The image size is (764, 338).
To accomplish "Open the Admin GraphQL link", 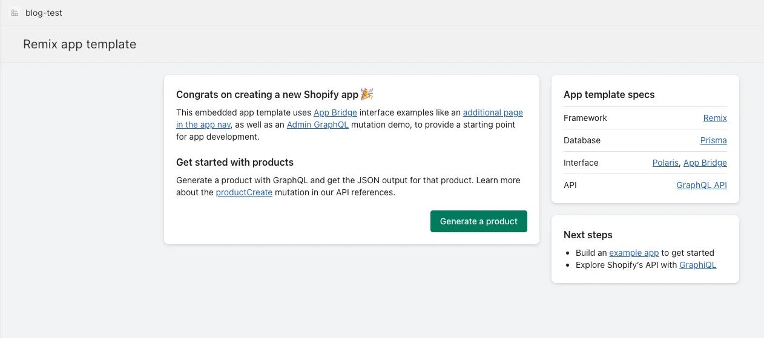I will point(317,125).
